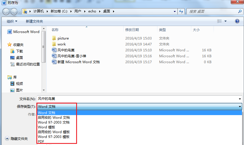Choose 启用宏的 Word 文档 option
Screen dimensions: 244x145
(x=140, y=117)
